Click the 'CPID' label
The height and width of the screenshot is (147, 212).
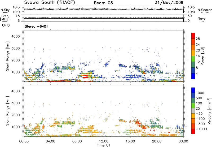[6, 25]
